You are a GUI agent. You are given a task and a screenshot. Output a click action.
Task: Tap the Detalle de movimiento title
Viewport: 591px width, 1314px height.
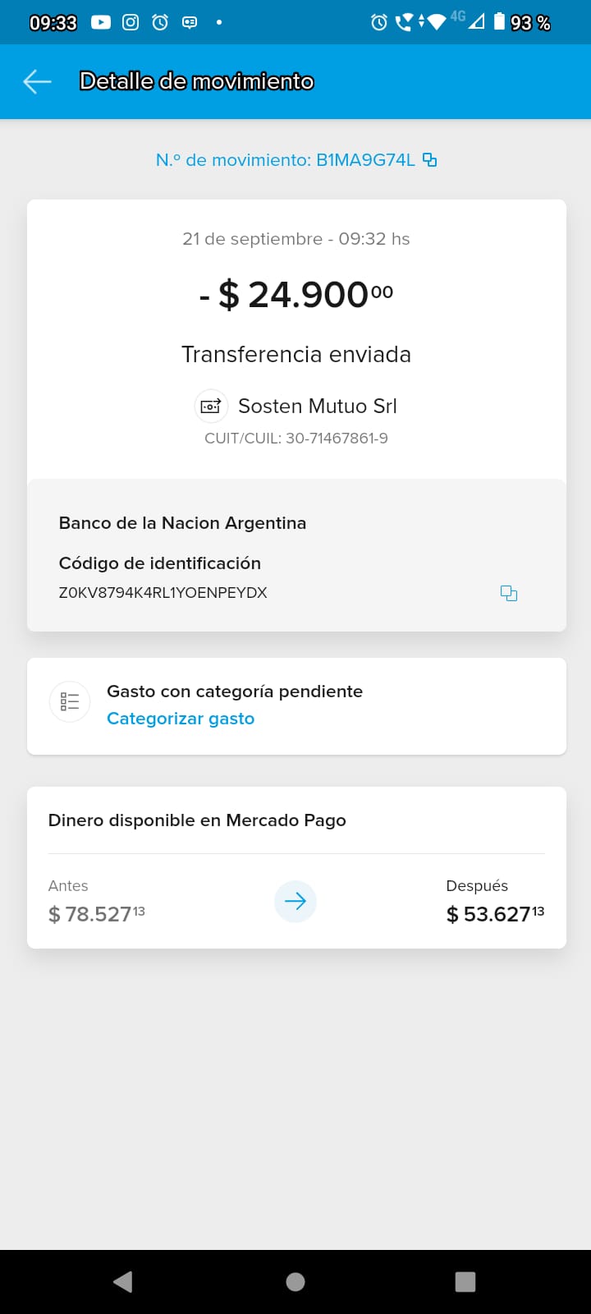196,81
